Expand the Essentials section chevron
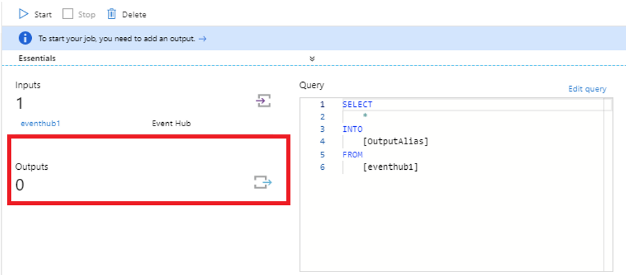Screen dimensions: 626x275 pyautogui.click(x=312, y=59)
